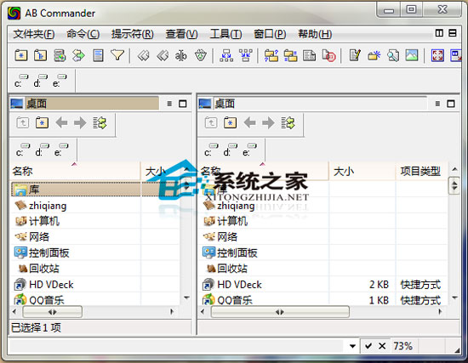Click the compare documents toolbar icon

[309, 55]
